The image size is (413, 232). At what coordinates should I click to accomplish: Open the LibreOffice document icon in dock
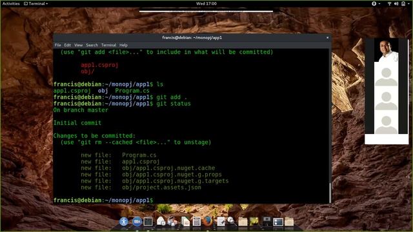[185, 222]
